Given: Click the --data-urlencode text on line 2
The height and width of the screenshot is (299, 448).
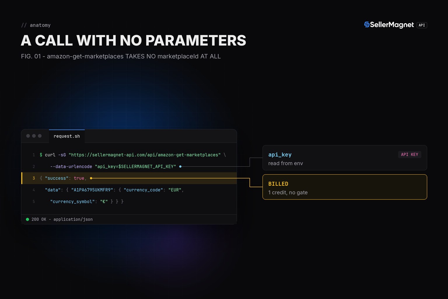Looking at the screenshot, I should [71, 166].
